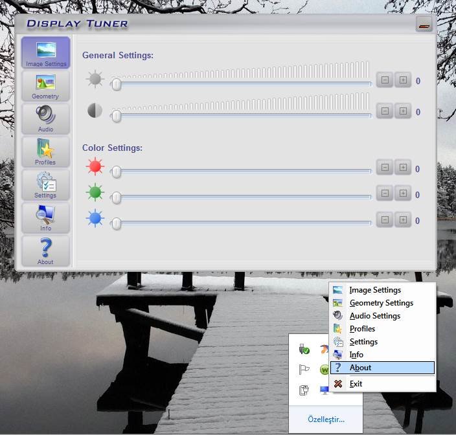Viewport: 456px width, 435px height.
Task: Minimize the Display Tuner window
Action: tap(424, 24)
